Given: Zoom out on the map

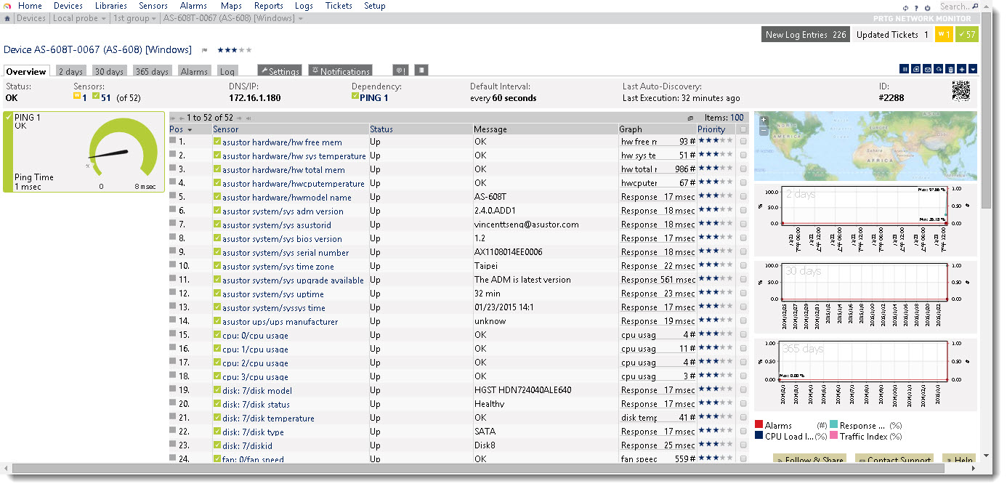Looking at the screenshot, I should pyautogui.click(x=764, y=130).
